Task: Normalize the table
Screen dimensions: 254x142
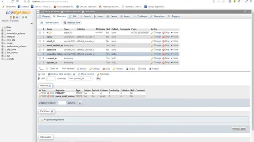Action: 103,74
